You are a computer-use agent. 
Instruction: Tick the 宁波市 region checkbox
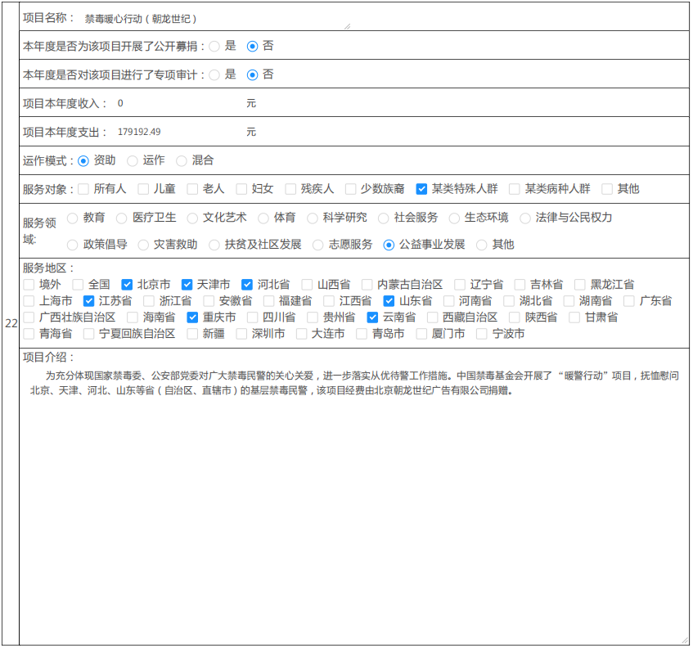coord(482,334)
